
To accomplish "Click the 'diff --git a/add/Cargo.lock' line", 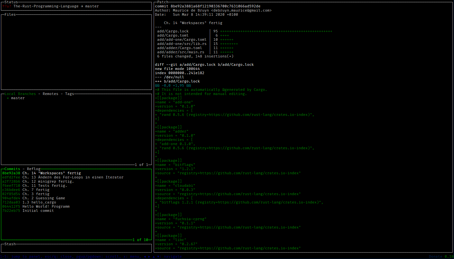I will (x=204, y=65).
